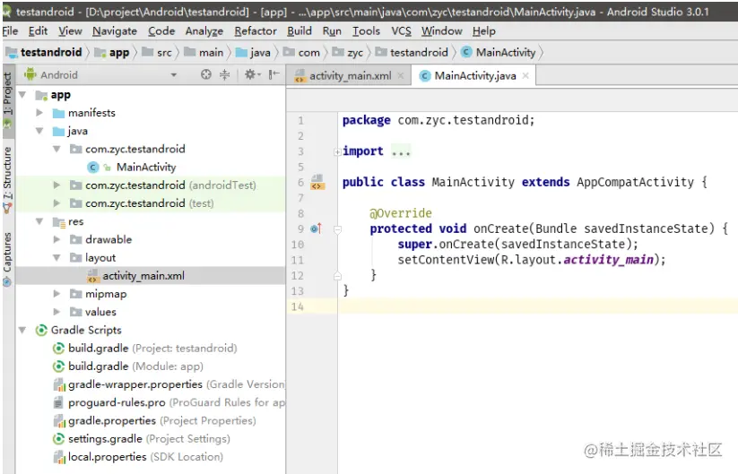
Task: Click the MainActivity class icon in project tree
Action: click(92, 167)
